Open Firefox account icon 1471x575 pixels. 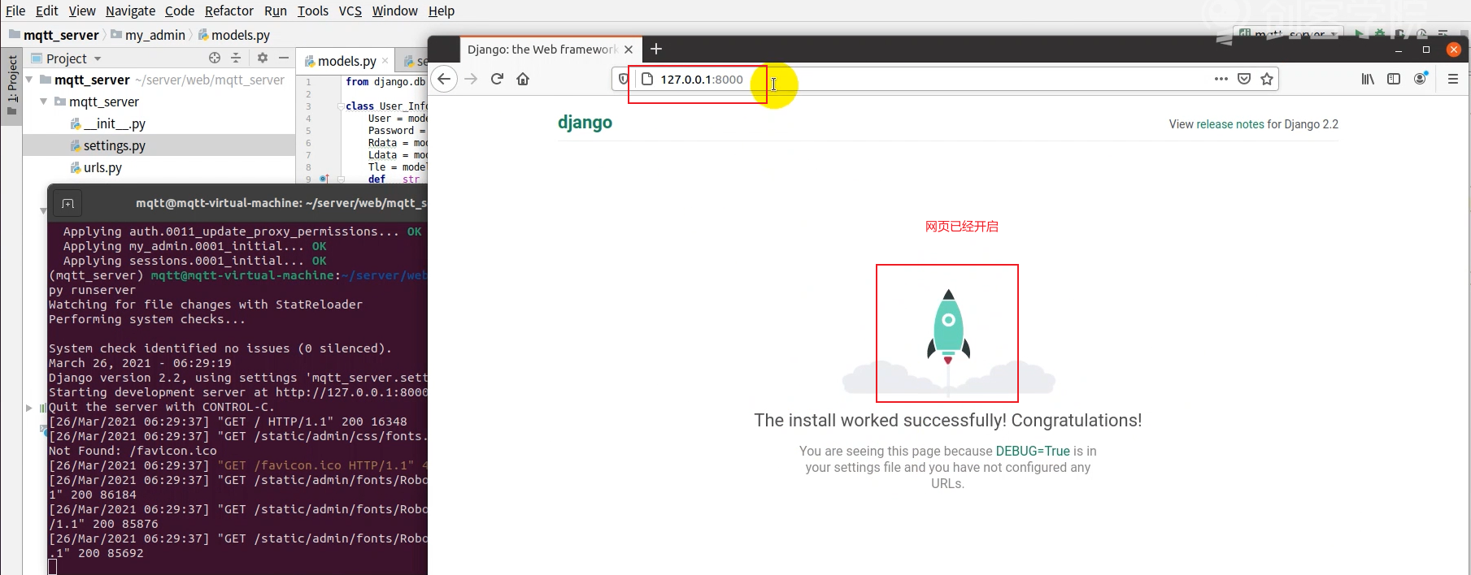coord(1421,78)
